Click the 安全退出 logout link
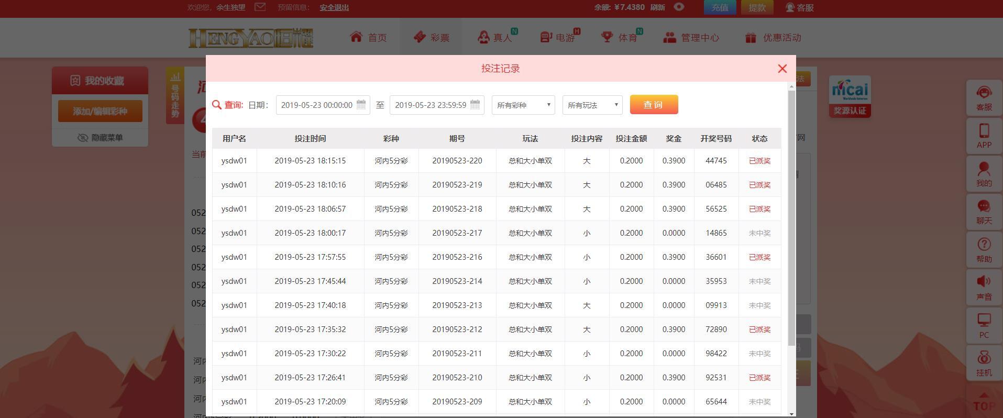Screen dimensions: 1003x418 click(x=334, y=7)
